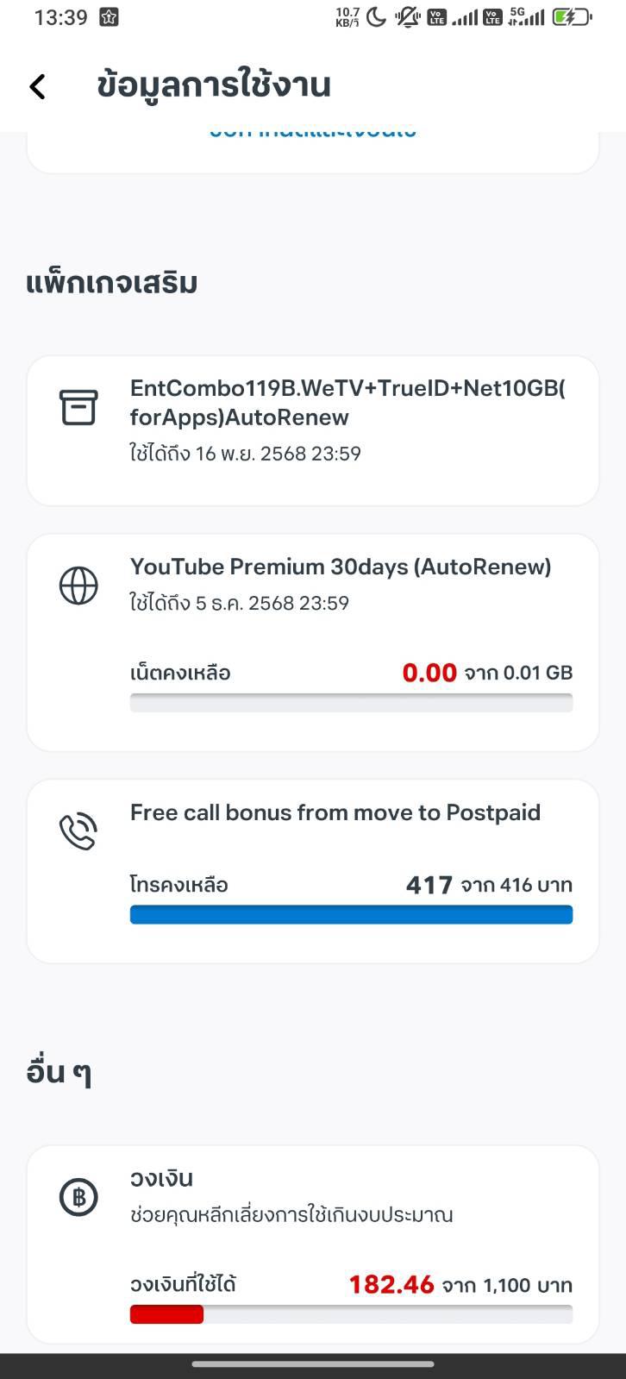Tap the 5G signal indicator in status bar
Image resolution: width=626 pixels, height=1379 pixels.
(x=526, y=16)
